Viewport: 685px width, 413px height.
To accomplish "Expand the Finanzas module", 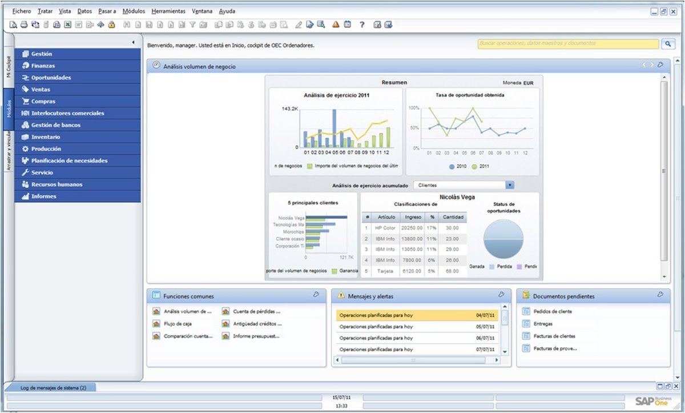I will pos(43,66).
